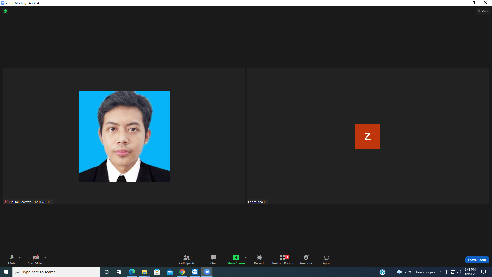Open the Reactions menu
This screenshot has height=277, width=492.
306,260
